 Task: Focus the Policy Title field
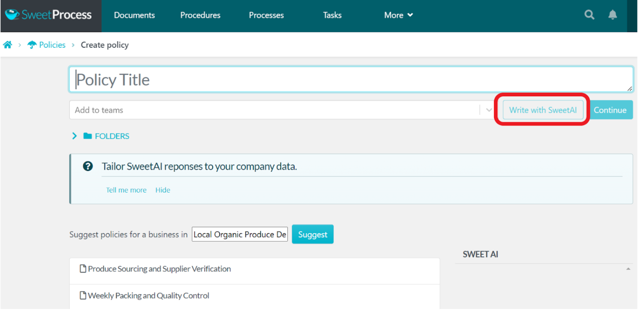[351, 79]
